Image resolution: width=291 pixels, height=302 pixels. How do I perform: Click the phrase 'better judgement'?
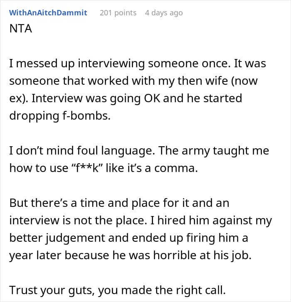57,238
